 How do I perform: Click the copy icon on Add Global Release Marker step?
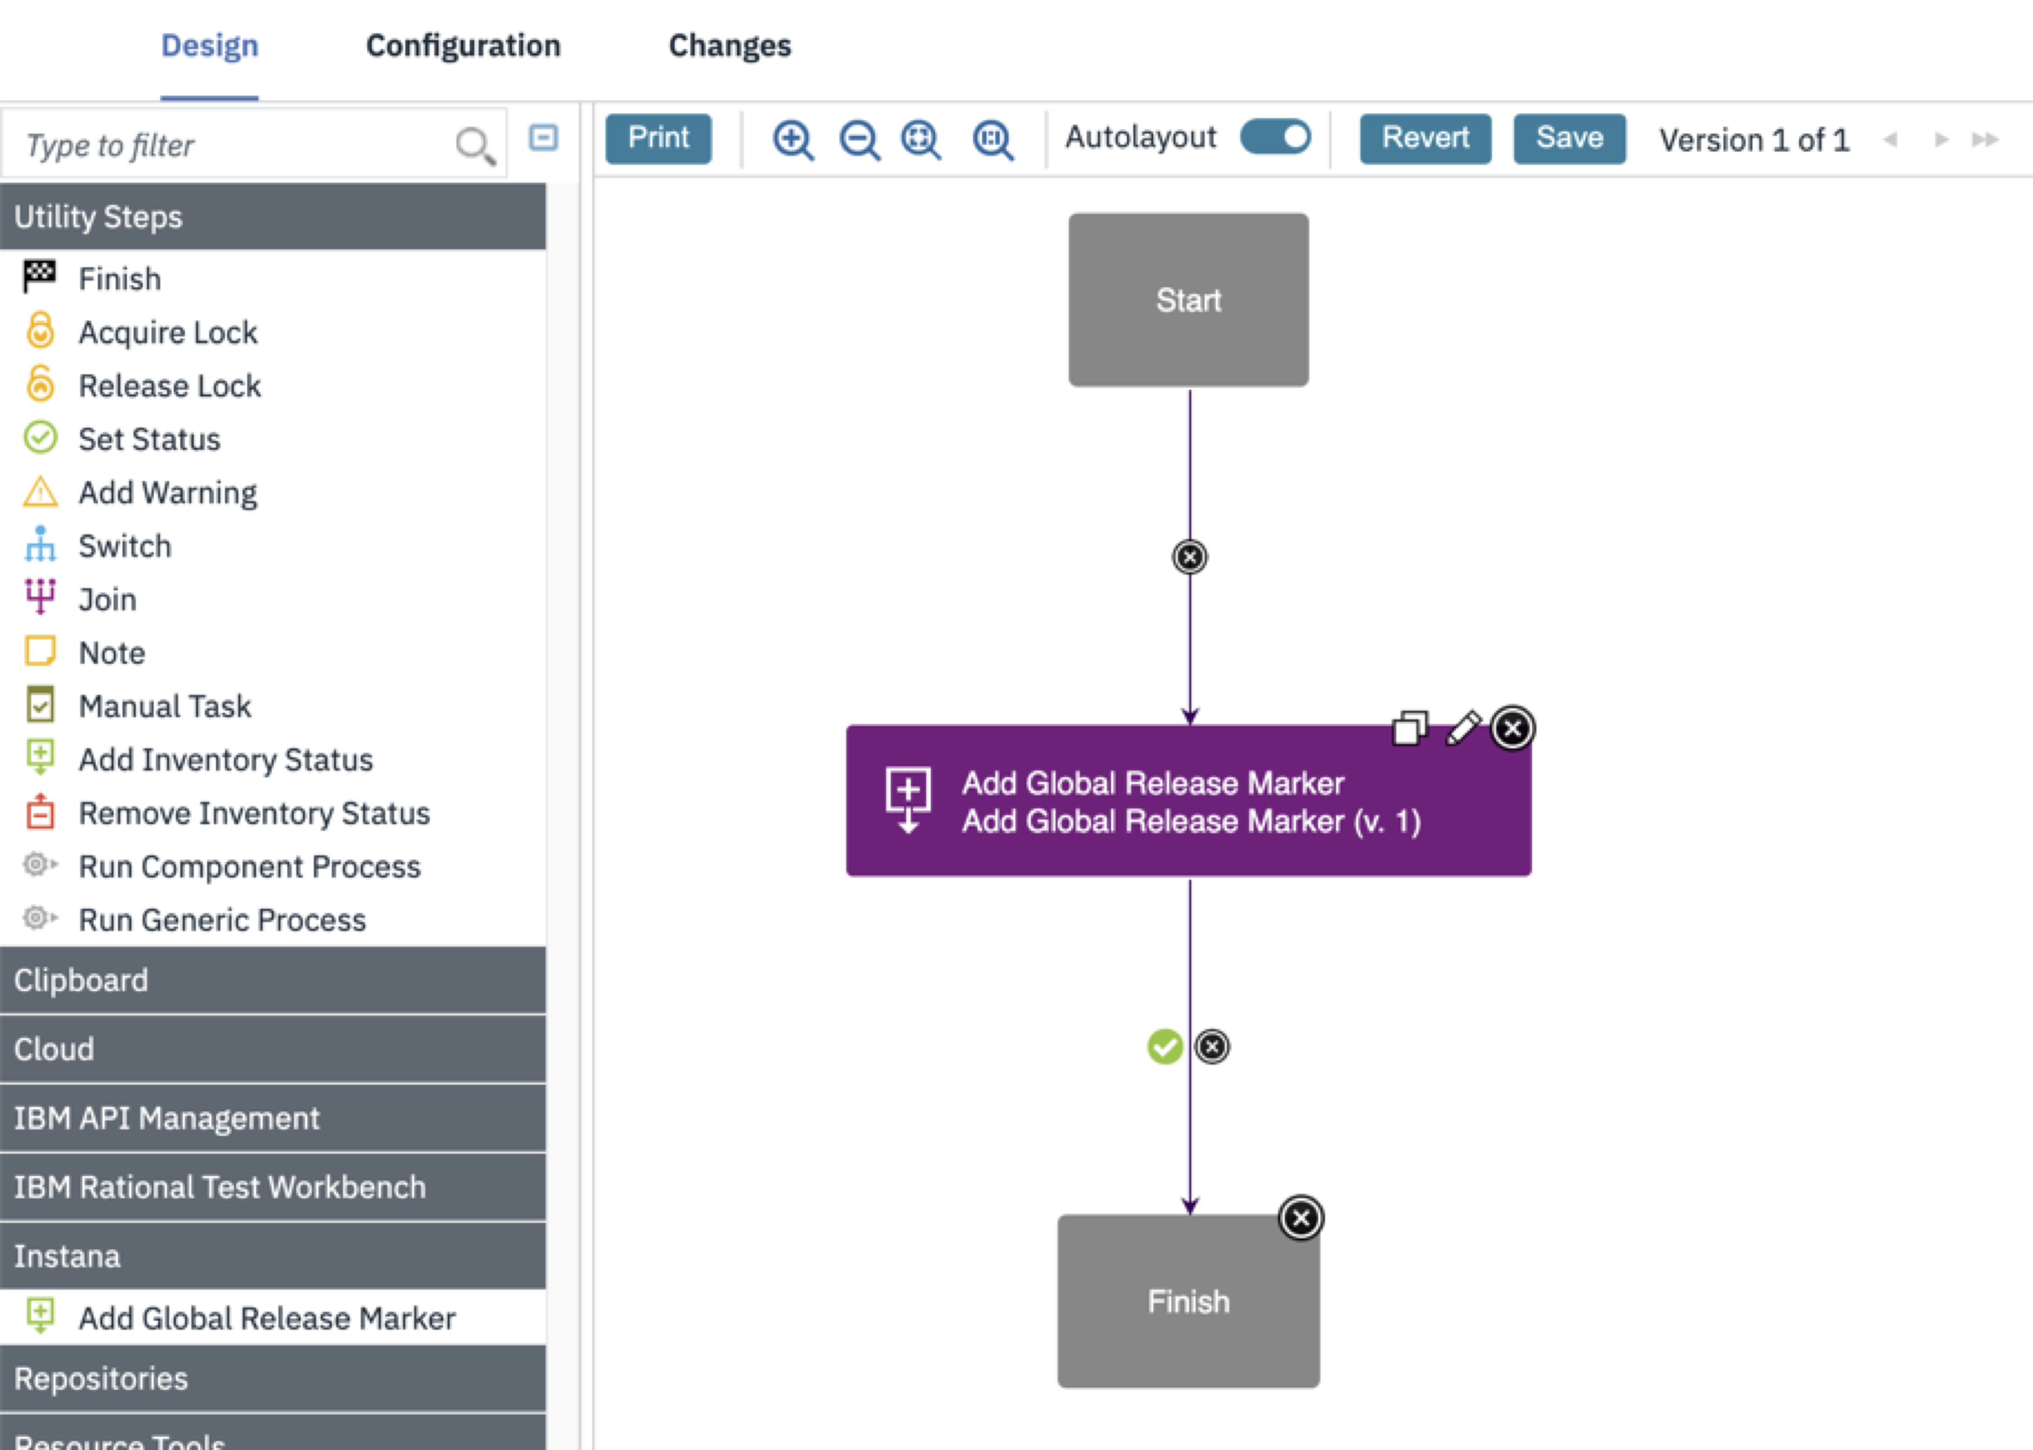tap(1410, 727)
